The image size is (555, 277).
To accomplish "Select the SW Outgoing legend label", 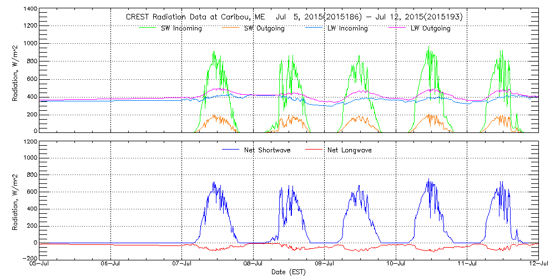I will (x=264, y=28).
